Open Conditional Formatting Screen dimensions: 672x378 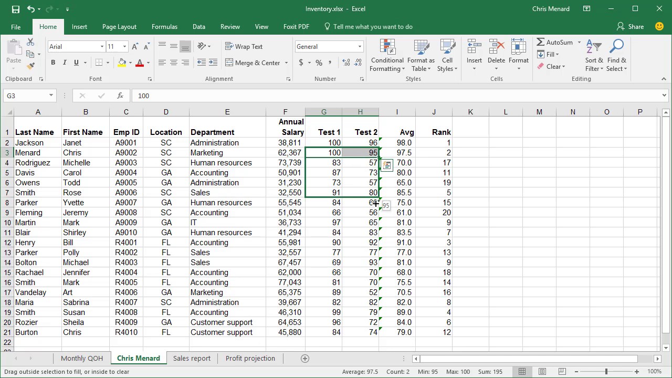[387, 56]
